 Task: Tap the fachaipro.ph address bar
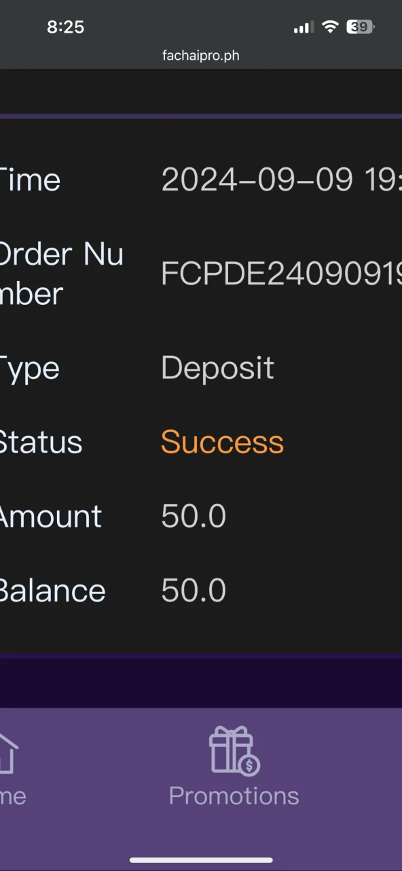pos(201,56)
